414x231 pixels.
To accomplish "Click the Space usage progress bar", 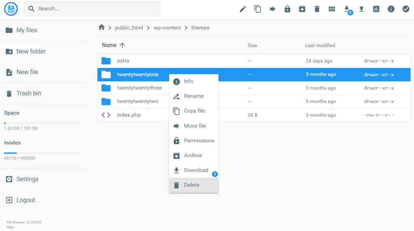I will coord(42,123).
